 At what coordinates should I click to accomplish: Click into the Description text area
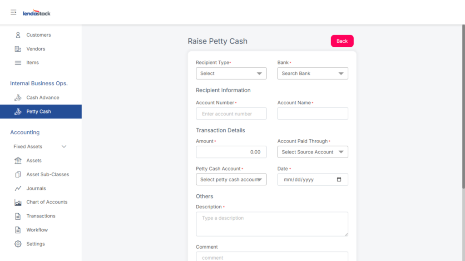tap(272, 224)
